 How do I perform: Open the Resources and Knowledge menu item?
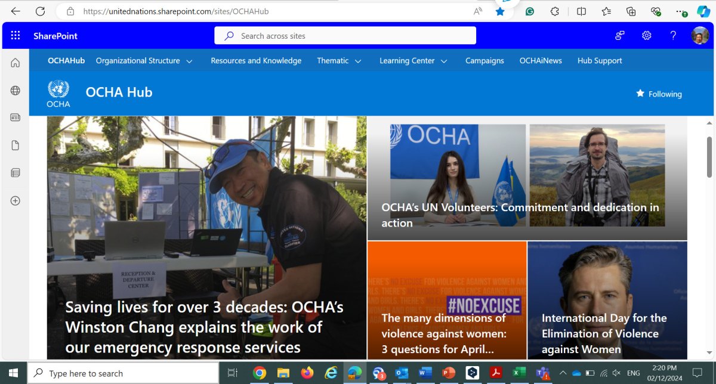(256, 61)
